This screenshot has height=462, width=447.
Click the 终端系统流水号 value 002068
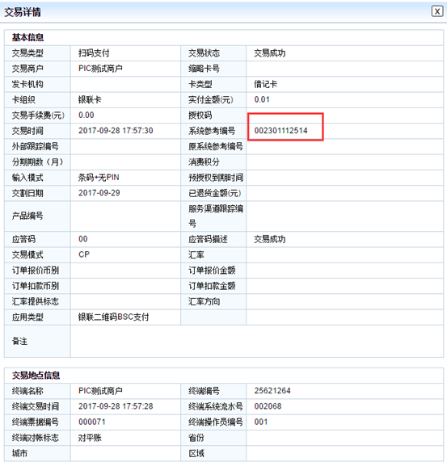[x=268, y=406]
